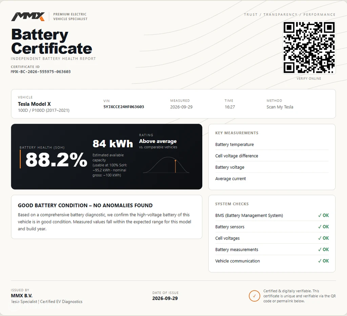Click the time value 16:27
Screen dimensions: 347x316
(230, 107)
